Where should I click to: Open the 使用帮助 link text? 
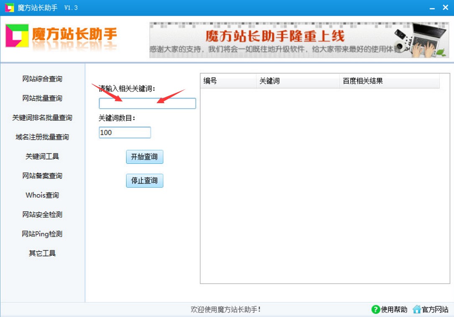pos(394,309)
